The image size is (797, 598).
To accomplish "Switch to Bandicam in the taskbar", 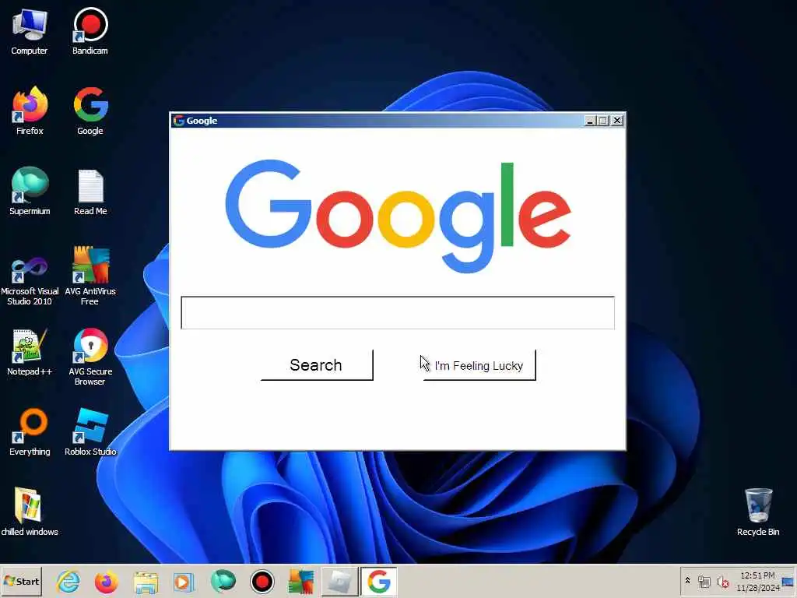I will point(262,582).
